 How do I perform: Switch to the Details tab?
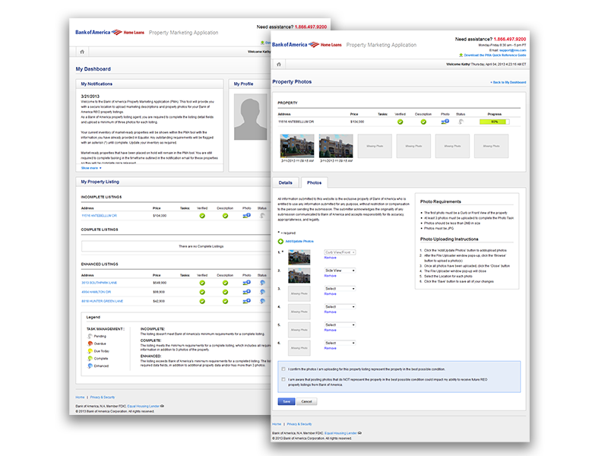[x=285, y=182]
